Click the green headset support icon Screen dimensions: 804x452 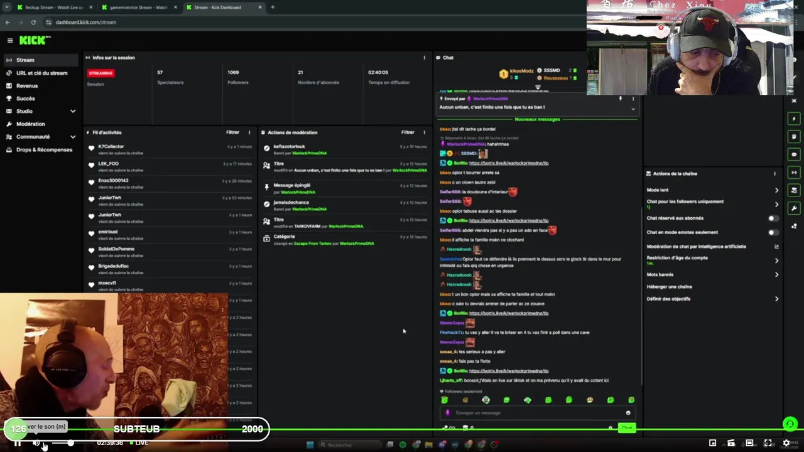pos(790,425)
